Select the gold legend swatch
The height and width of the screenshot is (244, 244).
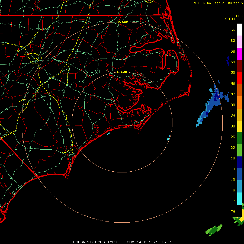point(239,115)
